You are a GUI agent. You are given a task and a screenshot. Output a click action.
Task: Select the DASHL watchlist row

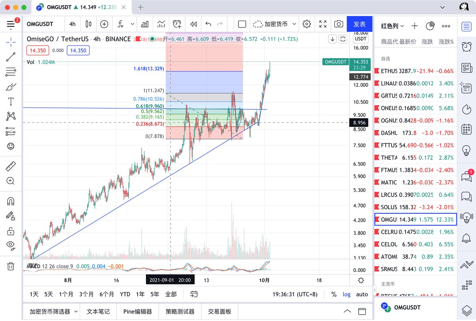click(x=416, y=133)
